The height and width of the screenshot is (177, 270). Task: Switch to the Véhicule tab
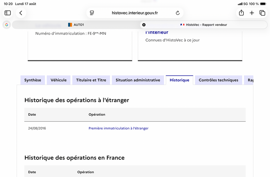tap(58, 80)
